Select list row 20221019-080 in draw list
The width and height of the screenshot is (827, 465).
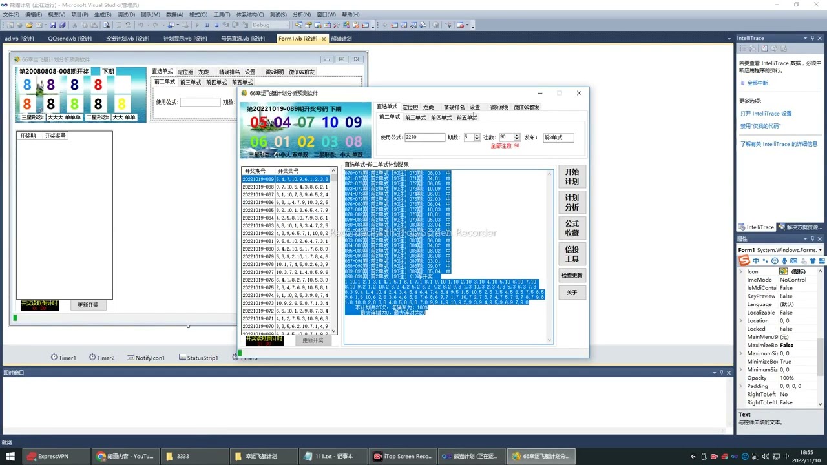click(x=286, y=249)
